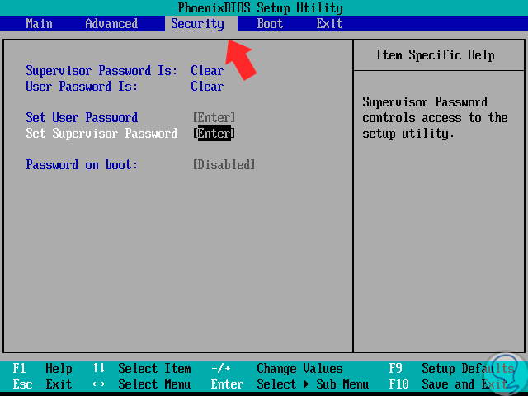
Task: Click the Clear value beside User Password Is
Action: [x=207, y=86]
